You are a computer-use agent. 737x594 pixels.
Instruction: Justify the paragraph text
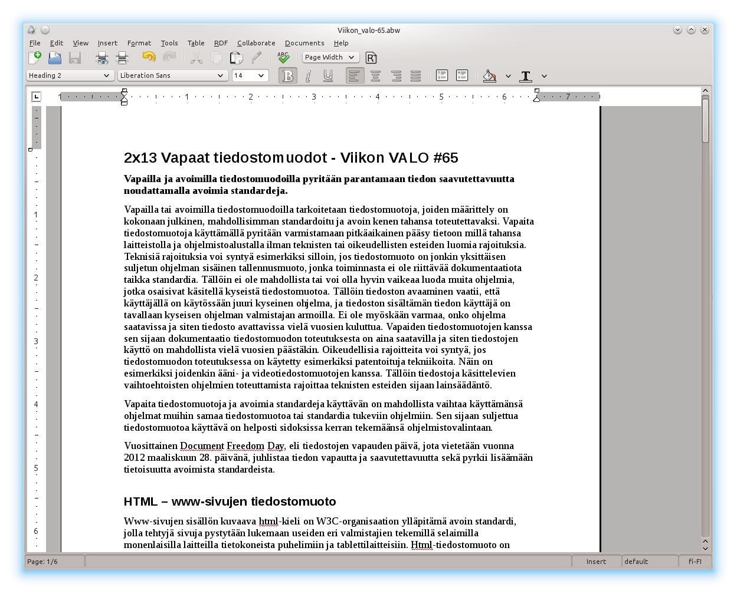pyautogui.click(x=416, y=75)
